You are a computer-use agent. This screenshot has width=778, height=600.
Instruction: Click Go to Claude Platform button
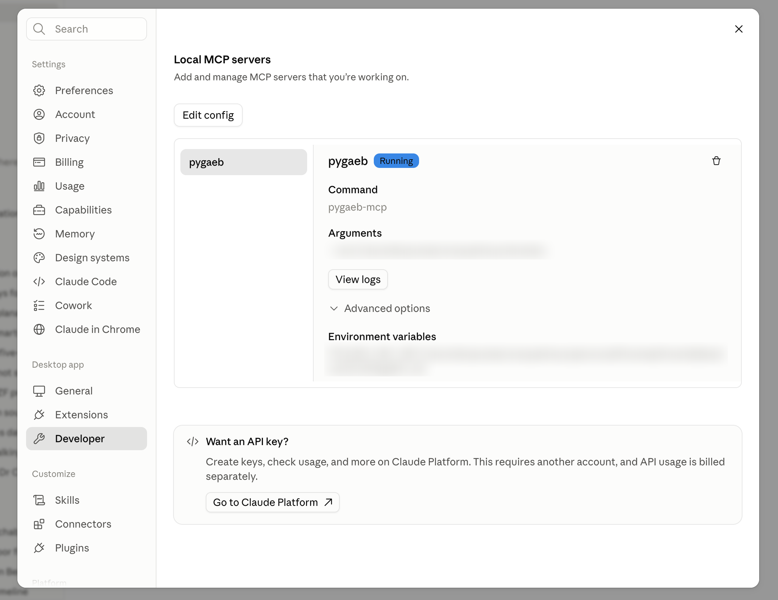273,502
